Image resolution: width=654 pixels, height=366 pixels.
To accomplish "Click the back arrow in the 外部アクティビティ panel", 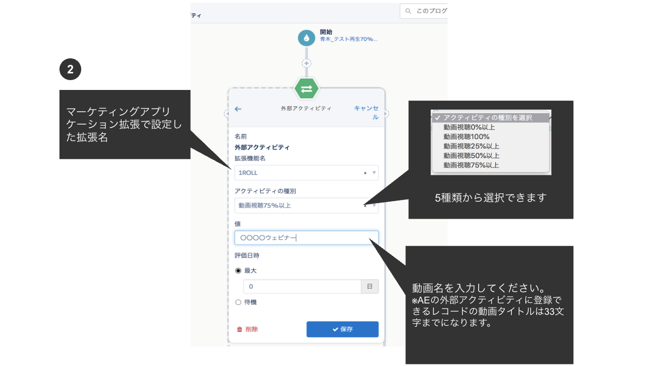I will click(x=238, y=109).
